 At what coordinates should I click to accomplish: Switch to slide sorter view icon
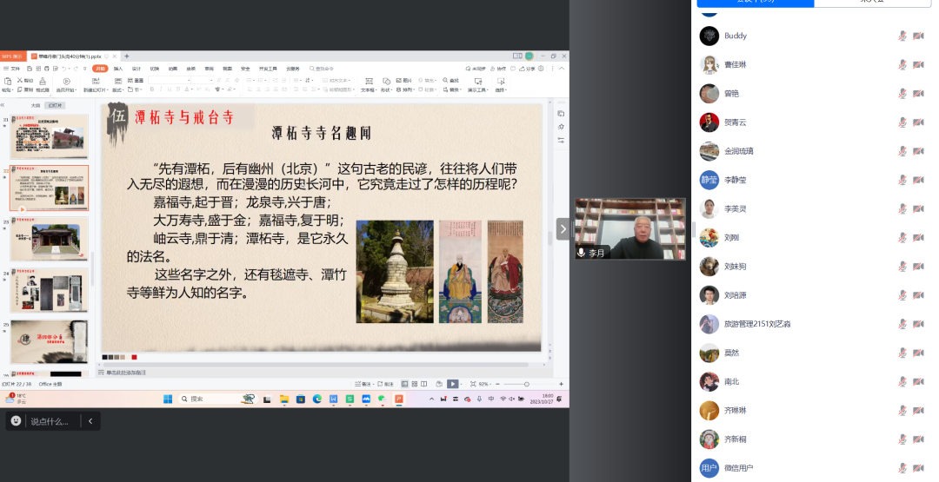(415, 384)
